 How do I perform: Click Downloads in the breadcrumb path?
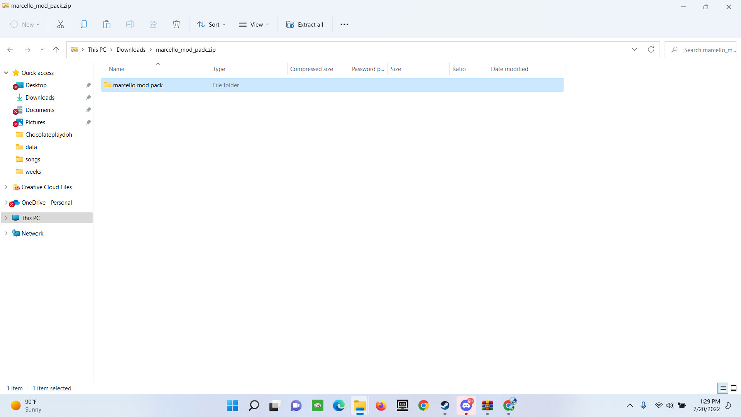click(x=131, y=49)
